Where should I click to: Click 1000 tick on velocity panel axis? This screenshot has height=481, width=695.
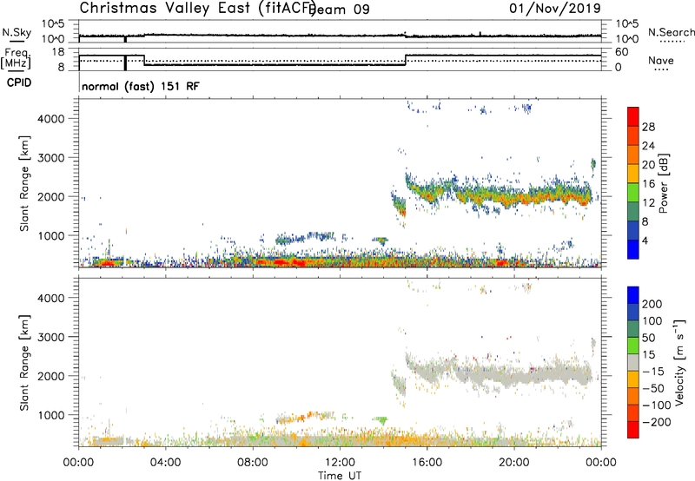point(51,415)
